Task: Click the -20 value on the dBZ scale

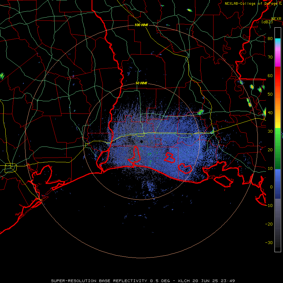Action: click(x=269, y=224)
